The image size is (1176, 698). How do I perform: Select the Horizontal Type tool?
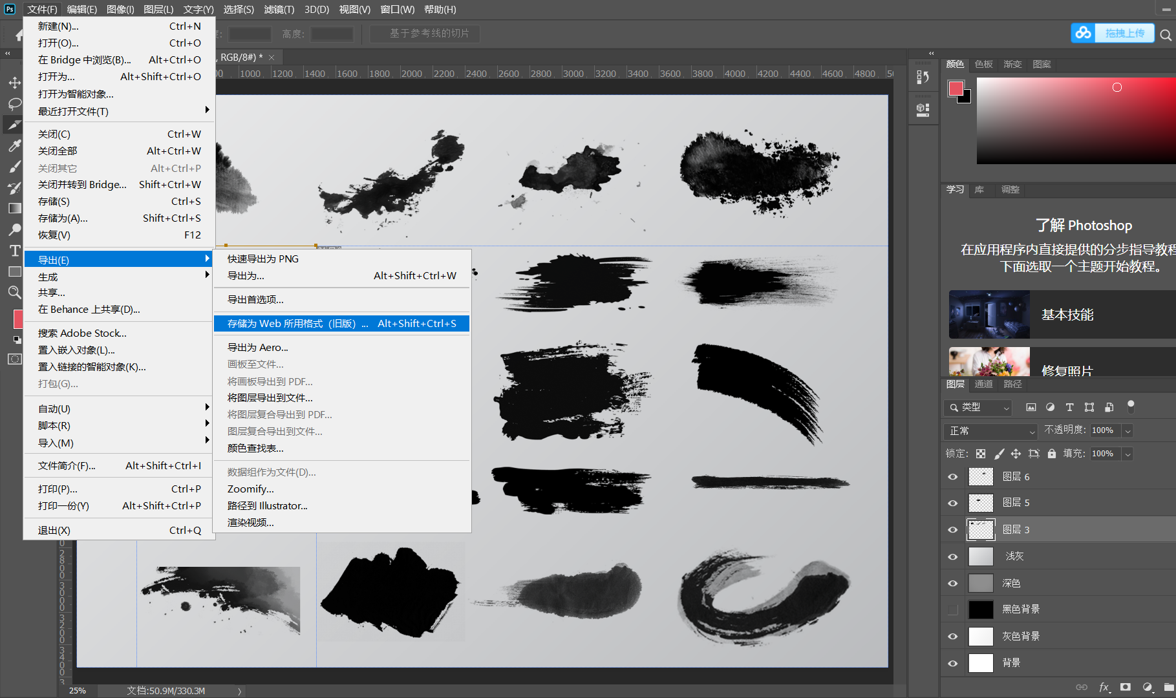pos(14,251)
